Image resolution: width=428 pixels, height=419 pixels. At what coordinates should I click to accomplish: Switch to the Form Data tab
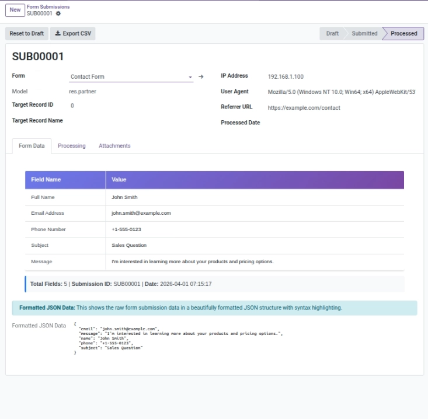tap(32, 146)
